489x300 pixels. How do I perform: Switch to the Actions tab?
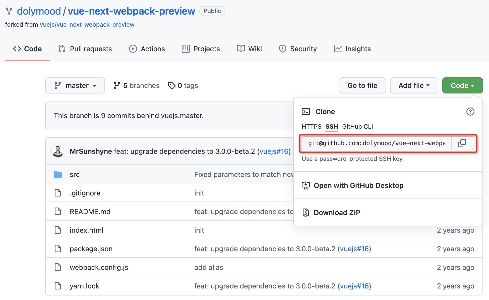[x=147, y=49]
